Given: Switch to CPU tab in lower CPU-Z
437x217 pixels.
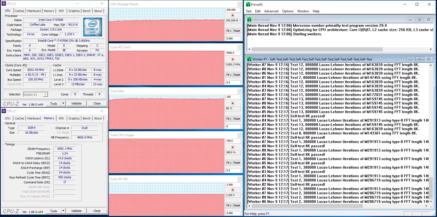Looking at the screenshot, I should 8,118.
